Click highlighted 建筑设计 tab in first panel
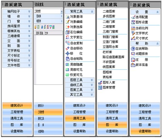The image size is (162, 138). [x=17, y=106]
